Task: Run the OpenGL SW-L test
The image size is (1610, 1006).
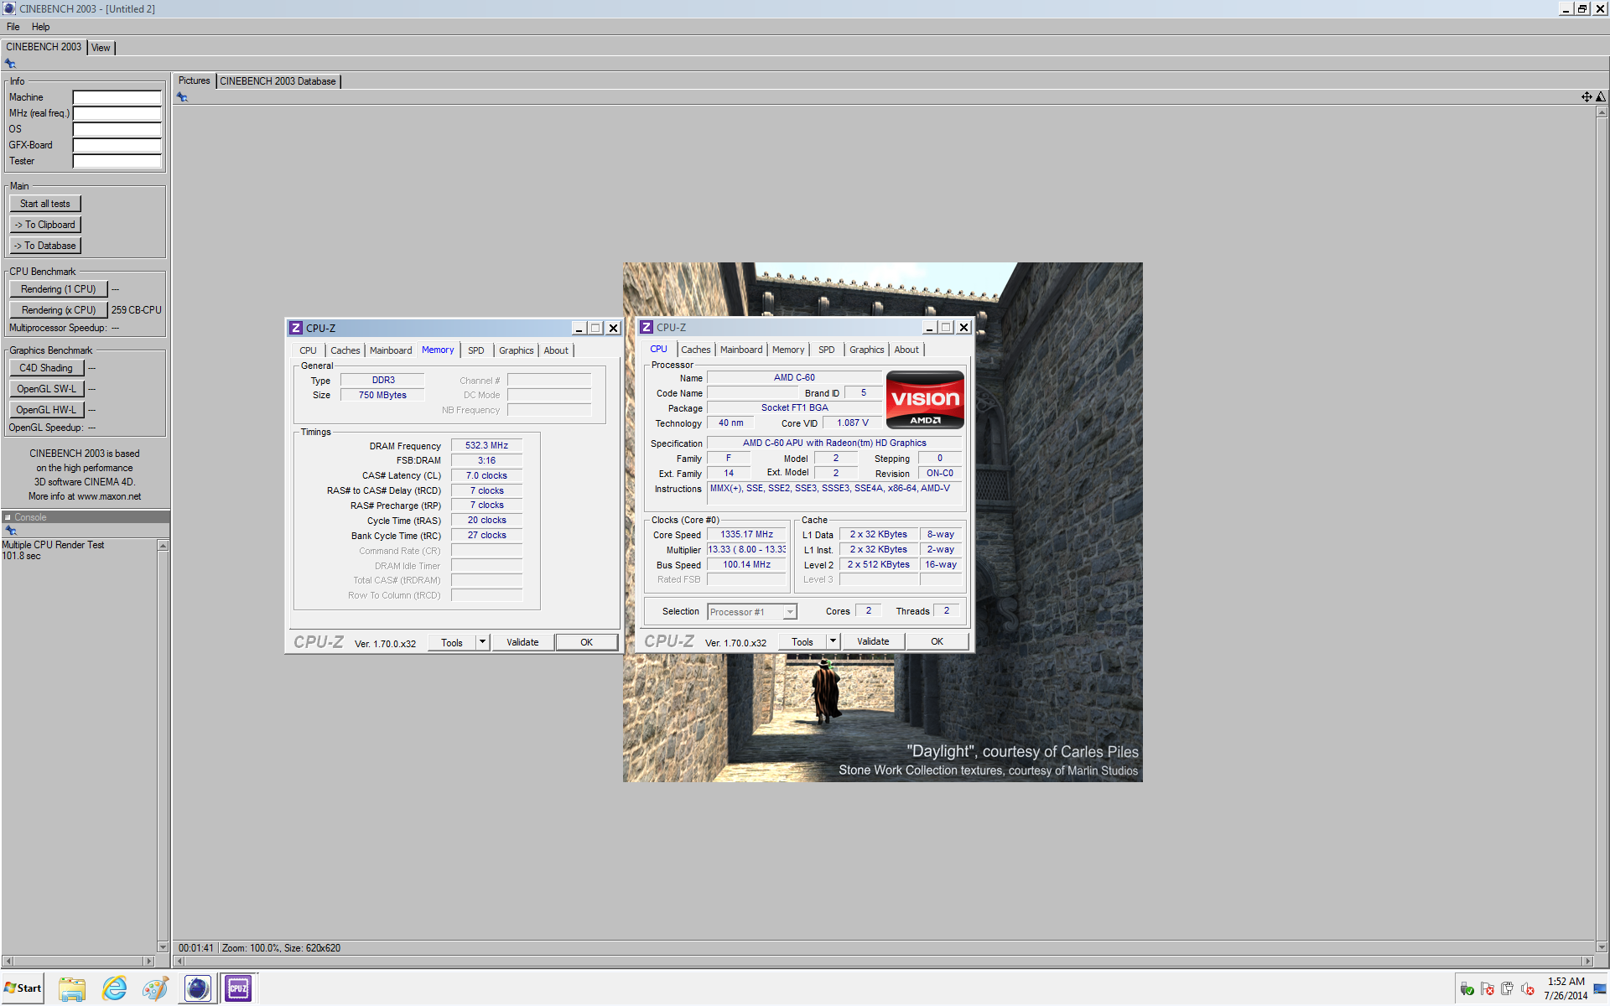Action: point(47,389)
